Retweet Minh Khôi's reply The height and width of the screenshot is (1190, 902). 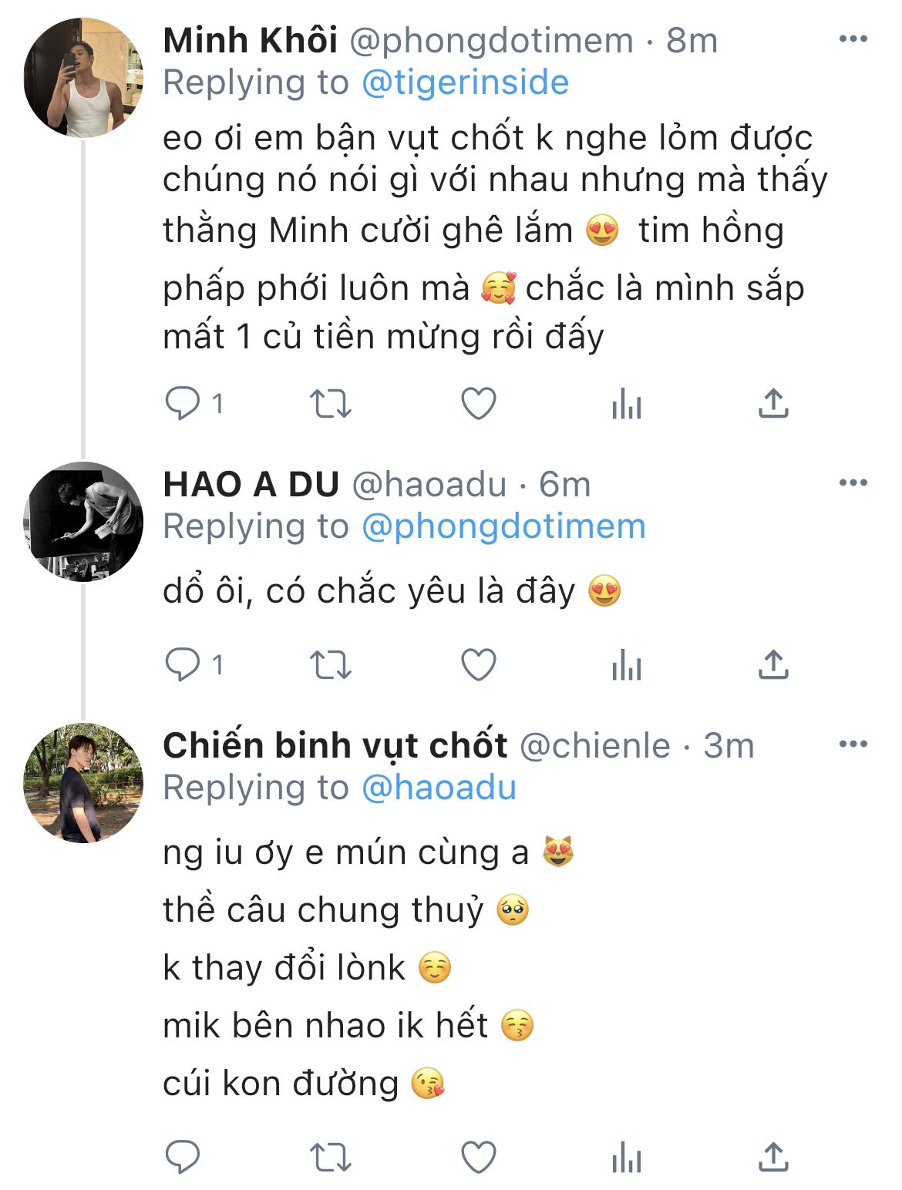tap(330, 403)
